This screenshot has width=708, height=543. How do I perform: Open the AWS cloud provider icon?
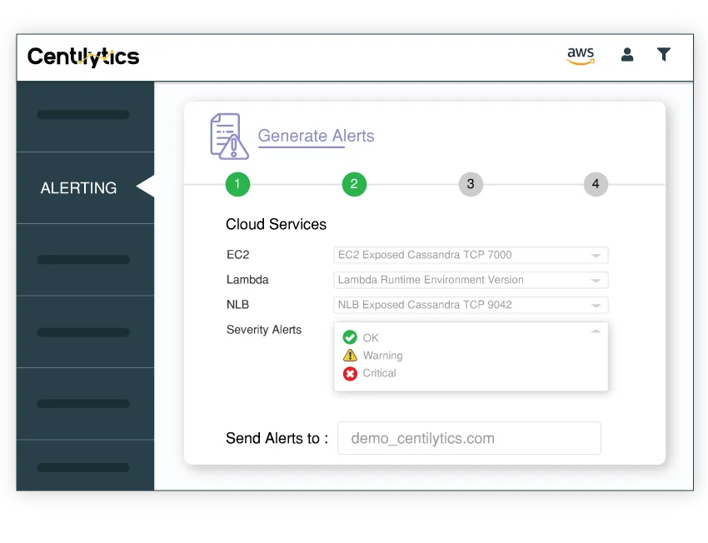point(581,55)
